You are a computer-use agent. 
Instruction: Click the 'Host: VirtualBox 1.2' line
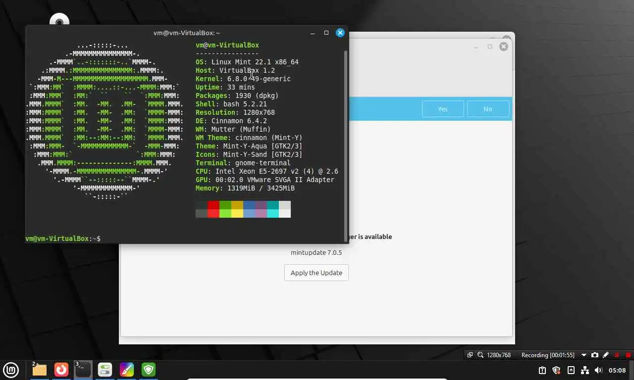click(x=235, y=70)
